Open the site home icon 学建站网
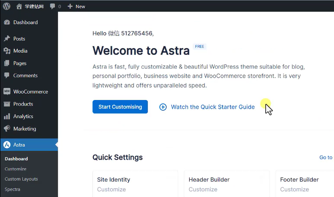The image size is (334, 197). point(19,6)
